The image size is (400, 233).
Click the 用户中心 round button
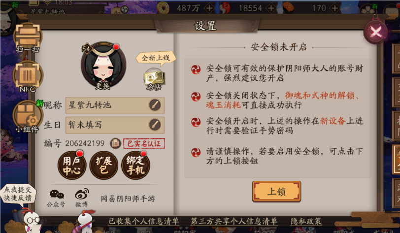tap(72, 165)
